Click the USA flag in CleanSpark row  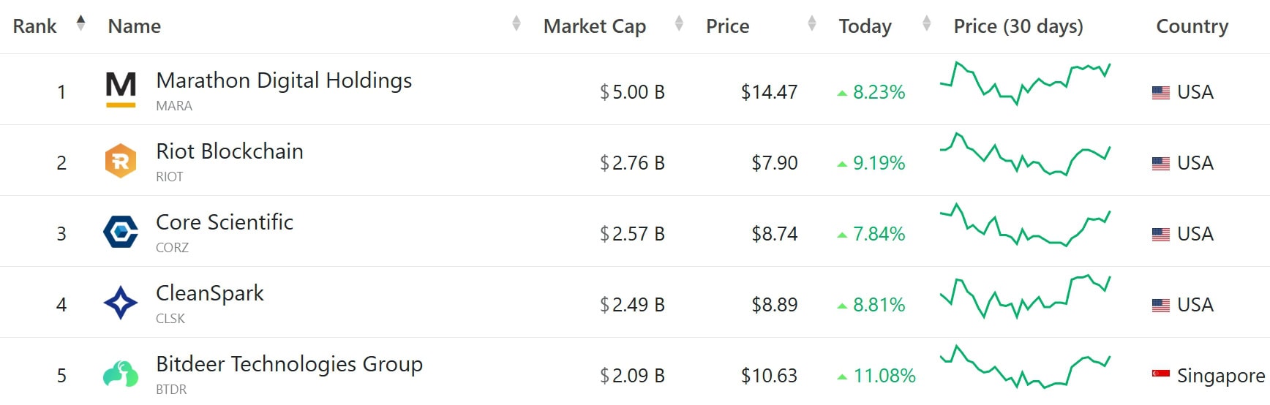[x=1160, y=306]
